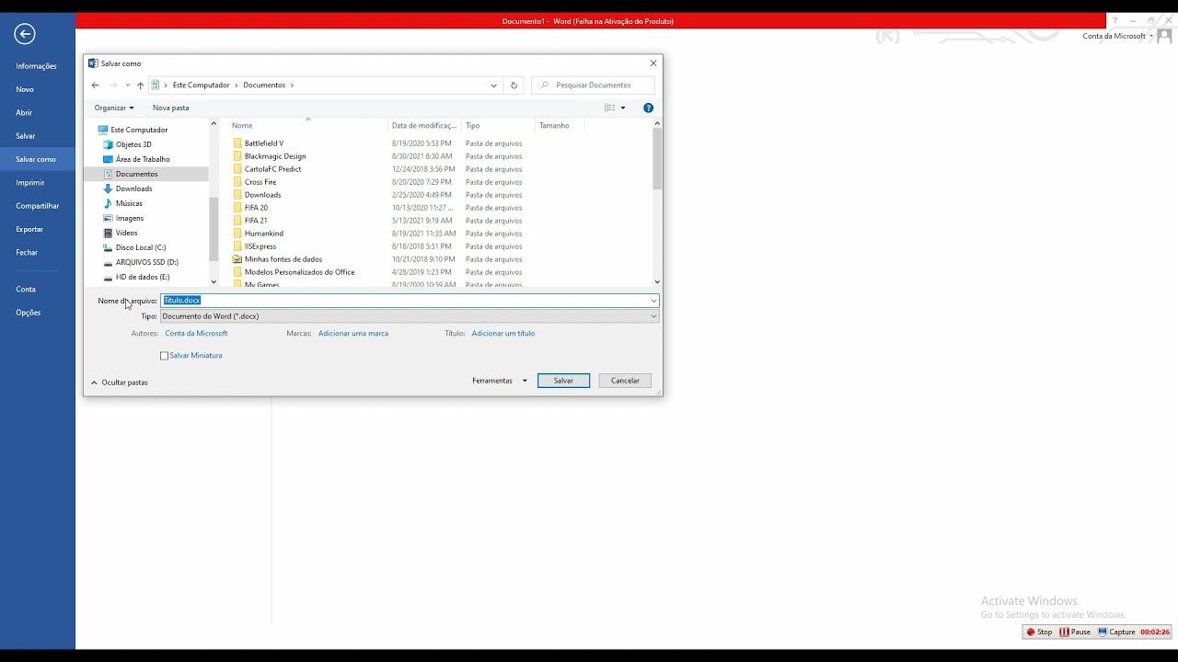The image size is (1178, 662).
Task: Click the Nome do arquivo text field
Action: [x=405, y=301]
